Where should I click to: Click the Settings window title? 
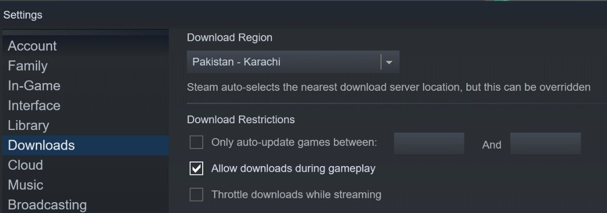click(23, 15)
